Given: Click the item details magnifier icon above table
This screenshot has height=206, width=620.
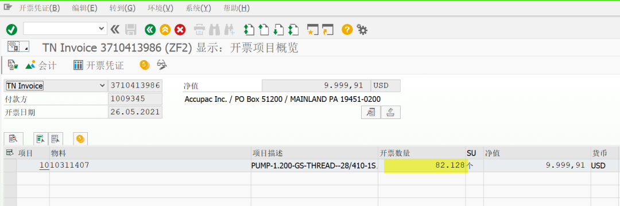Looking at the screenshot, I should [x=13, y=138].
